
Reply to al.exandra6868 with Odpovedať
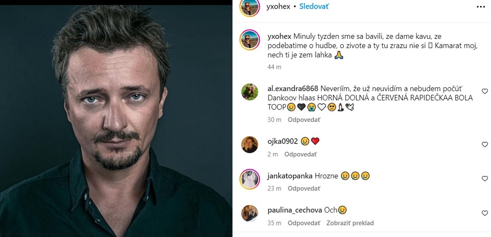click(304, 120)
